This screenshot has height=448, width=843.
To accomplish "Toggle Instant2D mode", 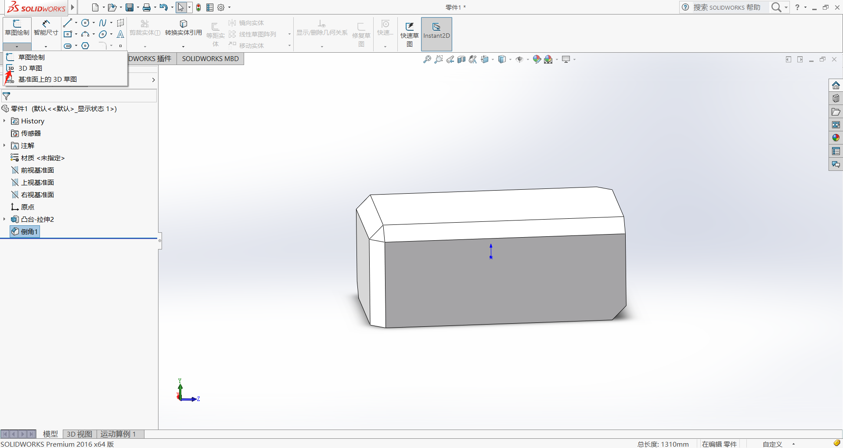I will [436, 31].
